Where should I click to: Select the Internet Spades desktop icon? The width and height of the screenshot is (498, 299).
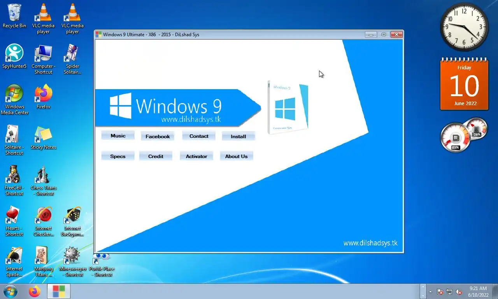[x=14, y=262]
